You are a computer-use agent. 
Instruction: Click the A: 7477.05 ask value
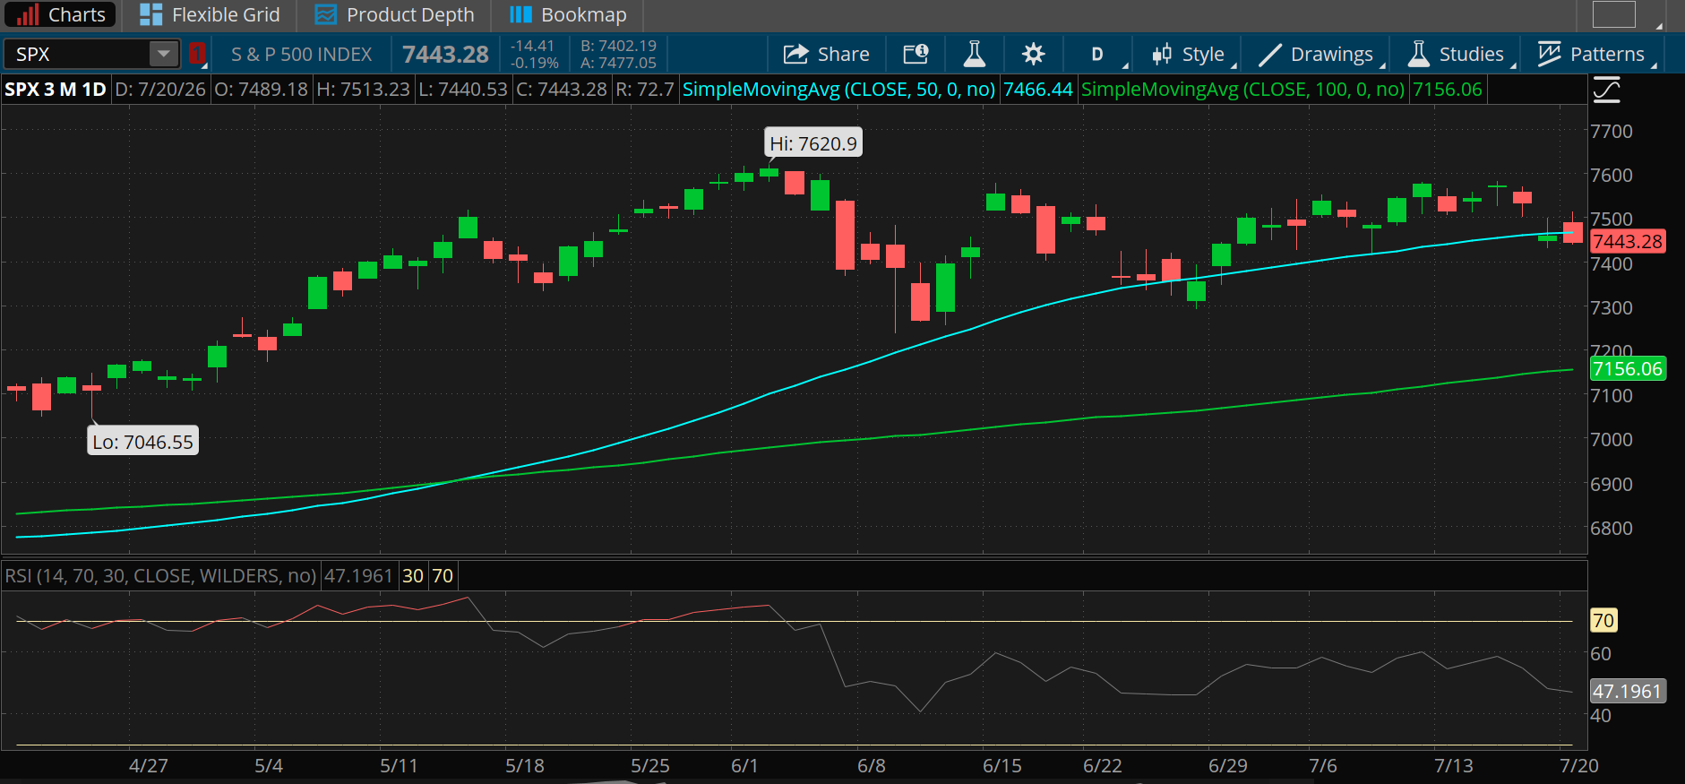click(618, 63)
